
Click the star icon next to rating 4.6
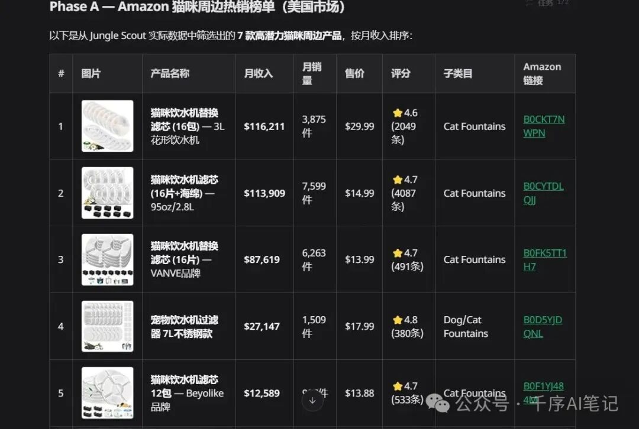[x=397, y=113]
